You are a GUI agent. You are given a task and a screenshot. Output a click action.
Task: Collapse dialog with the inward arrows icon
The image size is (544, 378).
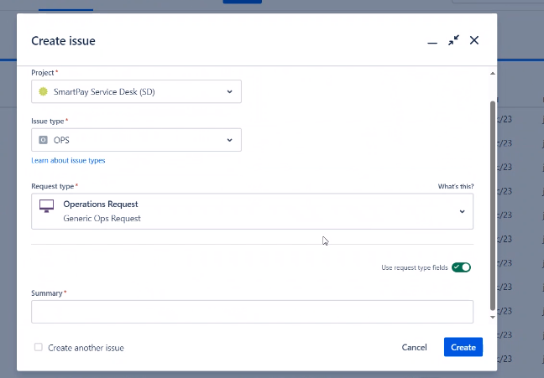point(453,40)
